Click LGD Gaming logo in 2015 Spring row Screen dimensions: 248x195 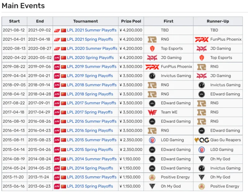click(201, 150)
